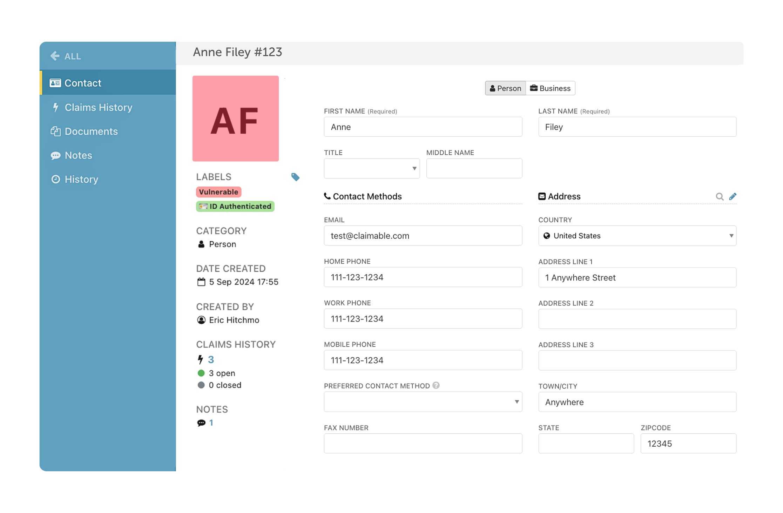Click the claims count link 3

(211, 359)
